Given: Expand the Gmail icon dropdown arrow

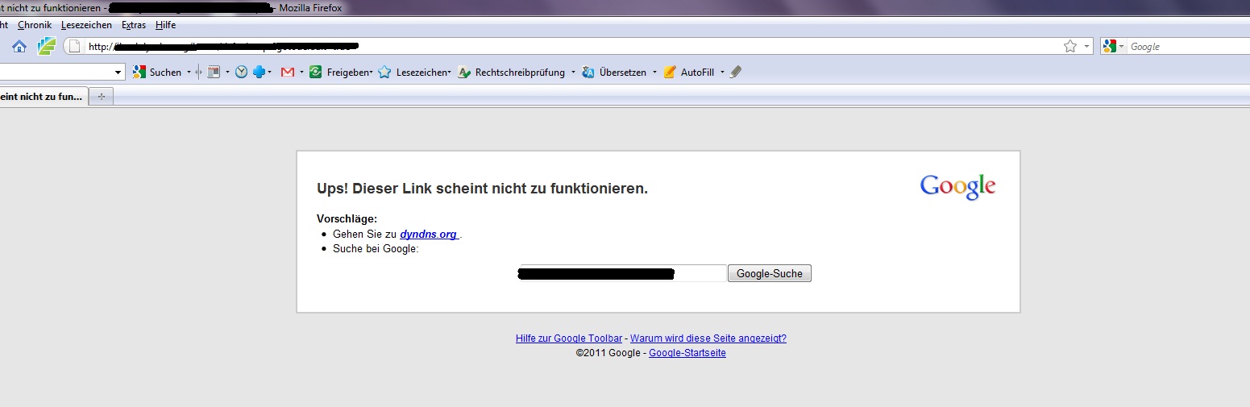Looking at the screenshot, I should tap(301, 73).
